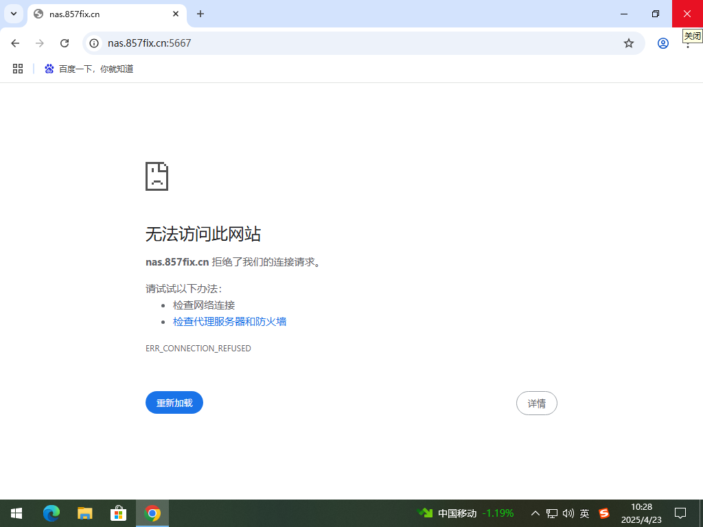Click the ERR_CONNECTION_REFUSED error code text
Screen dimensions: 703x527
(198, 348)
